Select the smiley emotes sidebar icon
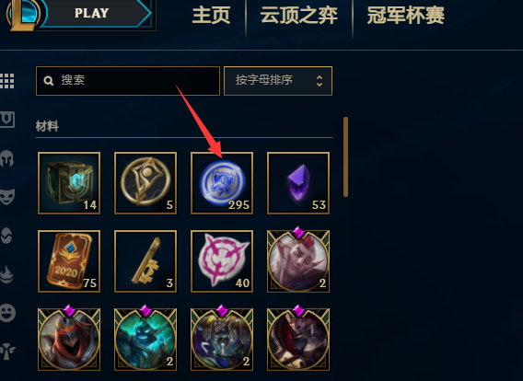The height and width of the screenshot is (381, 523). pyautogui.click(x=7, y=313)
